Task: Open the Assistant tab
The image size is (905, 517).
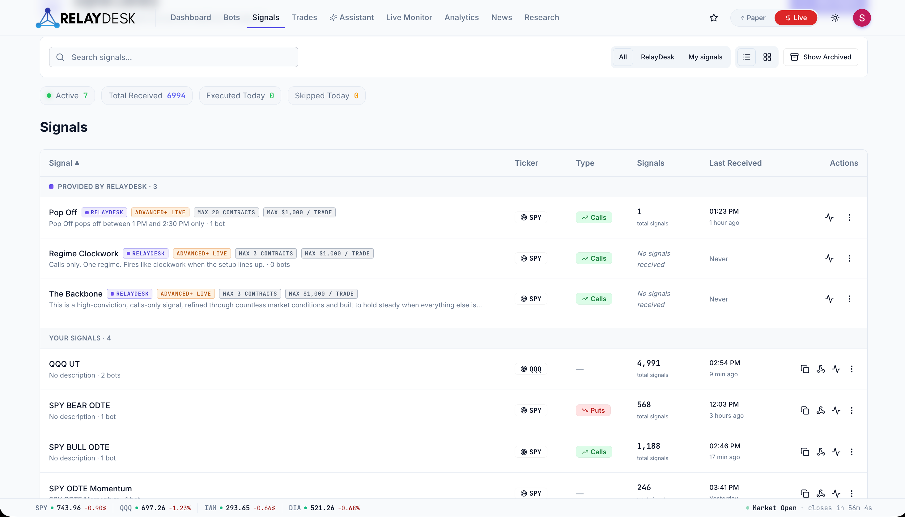Action: point(351,17)
